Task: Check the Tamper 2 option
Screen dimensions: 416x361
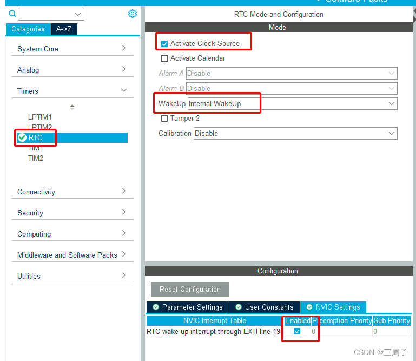Action: click(164, 119)
